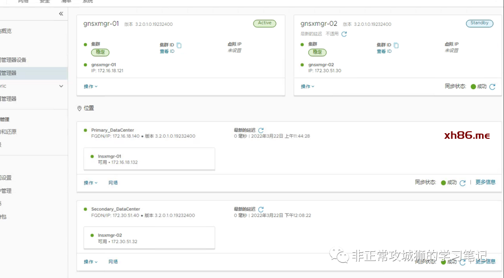The height and width of the screenshot is (278, 504).
Task: Open 操作 dropdown under gnsxmgr-01
Action: point(91,86)
